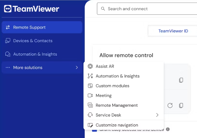This screenshot has width=197, height=138.
Task: Click the Meeting camera icon
Action: (x=90, y=95)
